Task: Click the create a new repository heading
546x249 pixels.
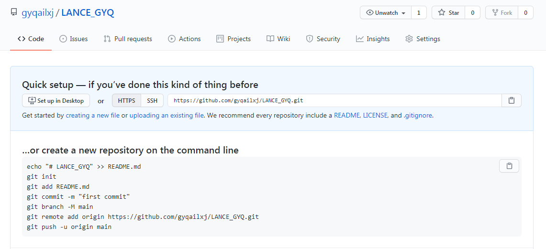Action: (x=130, y=150)
